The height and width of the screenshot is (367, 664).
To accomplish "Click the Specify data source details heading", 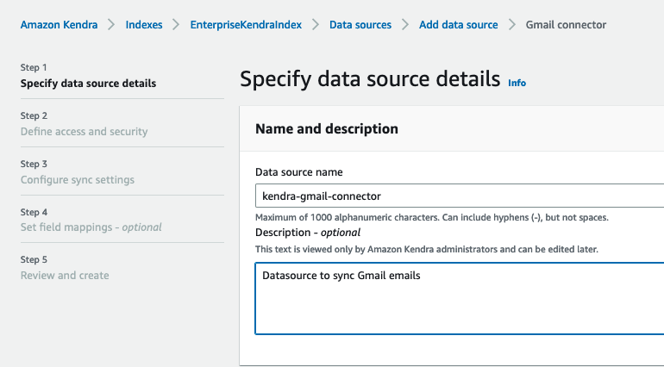I will (369, 80).
